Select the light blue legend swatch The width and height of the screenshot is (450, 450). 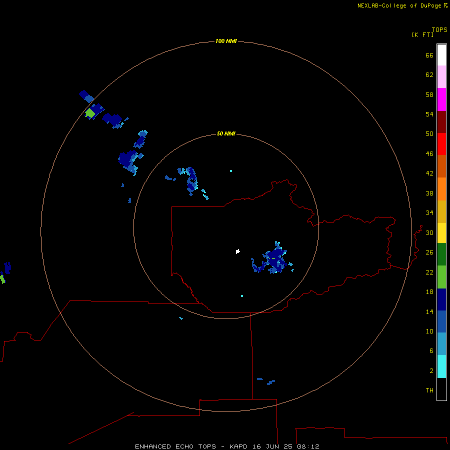click(x=441, y=344)
